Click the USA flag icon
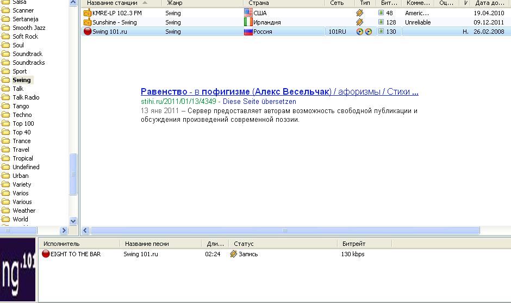Image resolution: width=511 pixels, height=303 pixels. click(x=248, y=13)
